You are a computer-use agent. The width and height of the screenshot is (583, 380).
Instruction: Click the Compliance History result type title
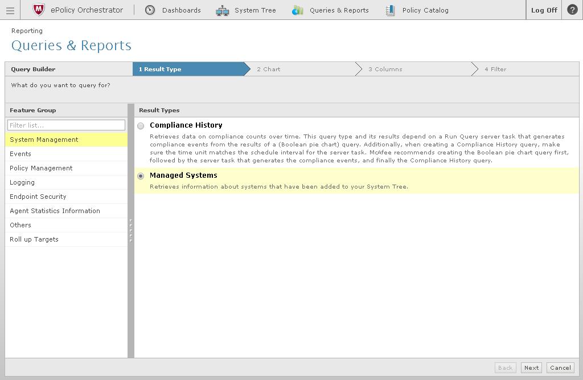tap(186, 125)
